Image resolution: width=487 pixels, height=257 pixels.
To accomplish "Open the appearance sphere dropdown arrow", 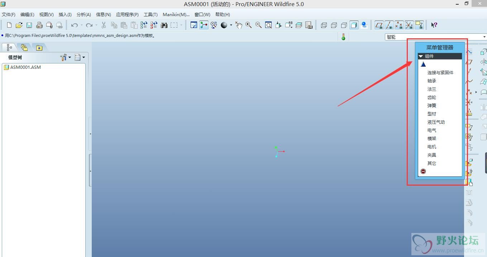I will [x=231, y=25].
